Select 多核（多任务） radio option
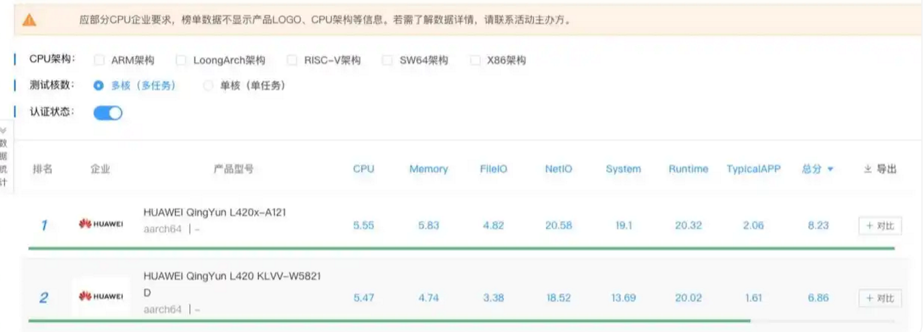This screenshot has width=924, height=332. pyautogui.click(x=99, y=86)
